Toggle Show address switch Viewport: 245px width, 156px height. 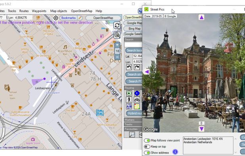tap(147, 152)
